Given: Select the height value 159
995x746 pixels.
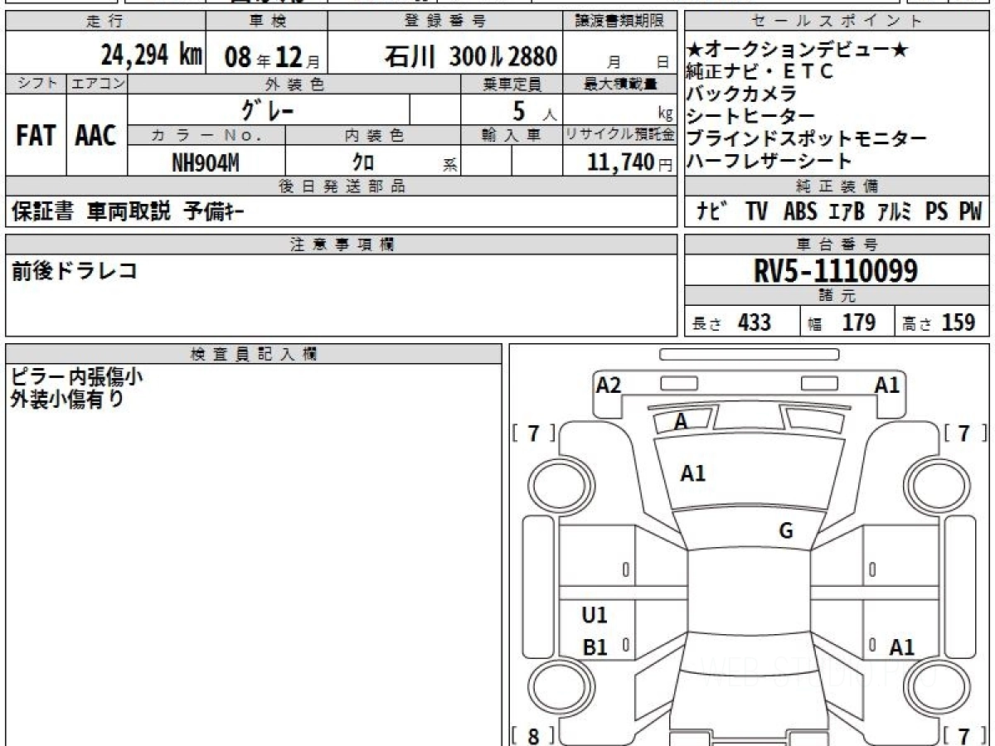Looking at the screenshot, I should pyautogui.click(x=959, y=322).
